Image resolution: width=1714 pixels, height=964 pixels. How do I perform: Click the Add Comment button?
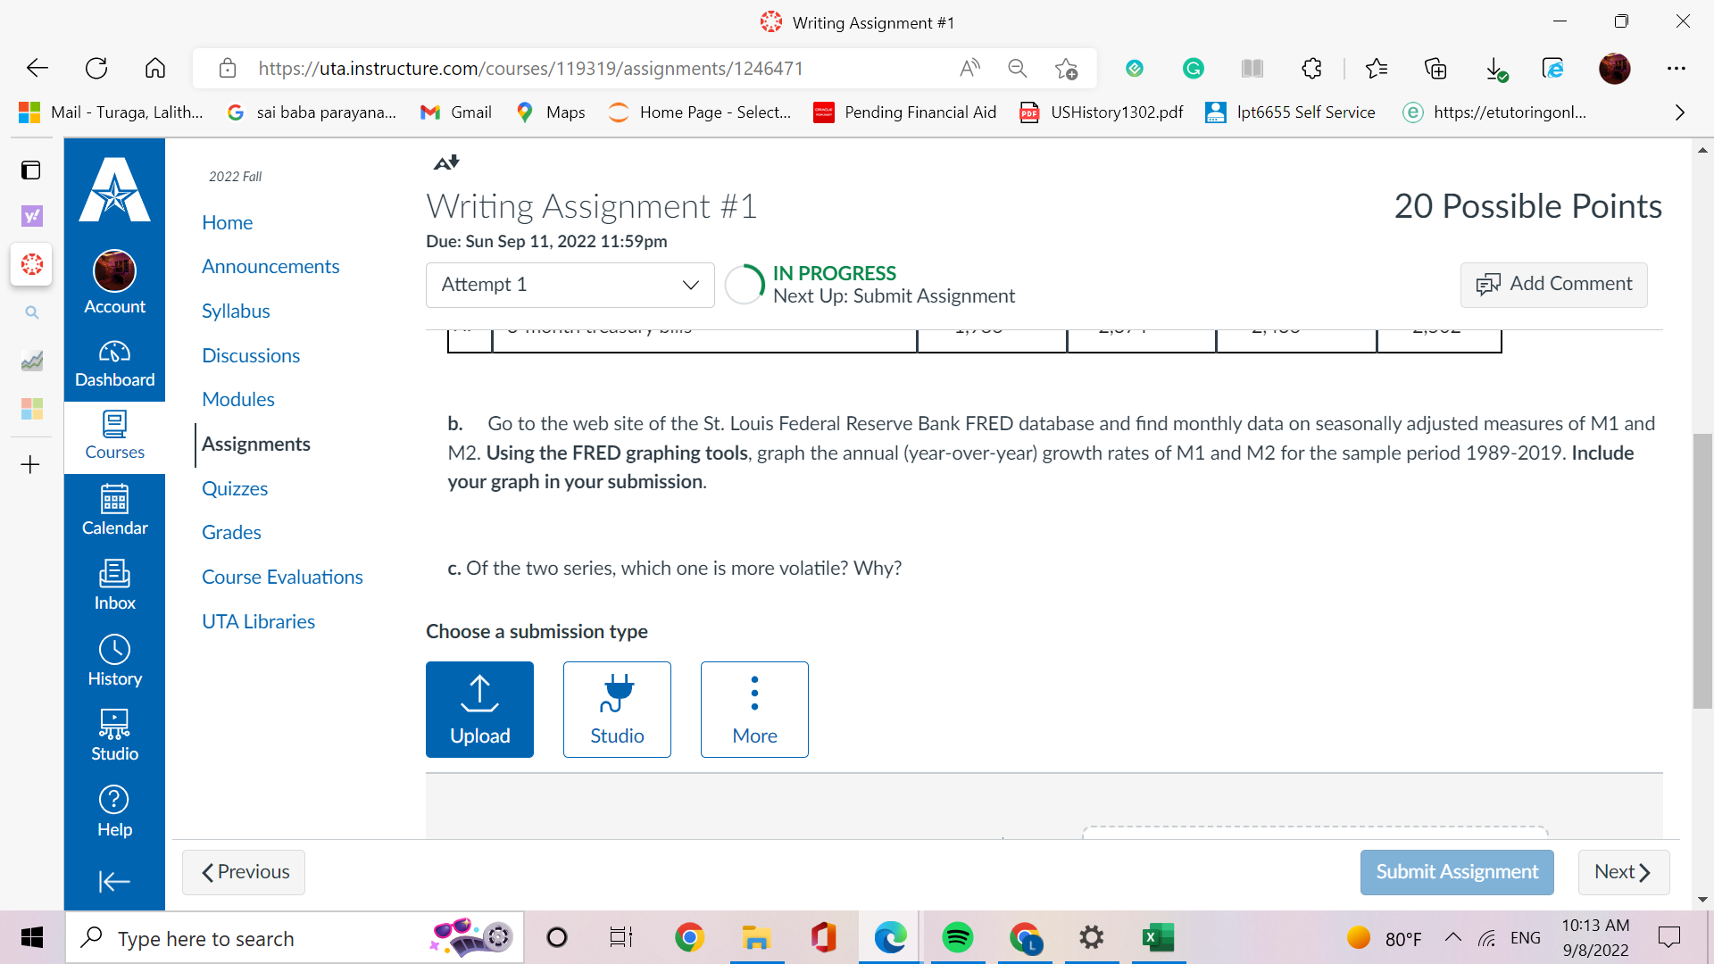(1553, 284)
